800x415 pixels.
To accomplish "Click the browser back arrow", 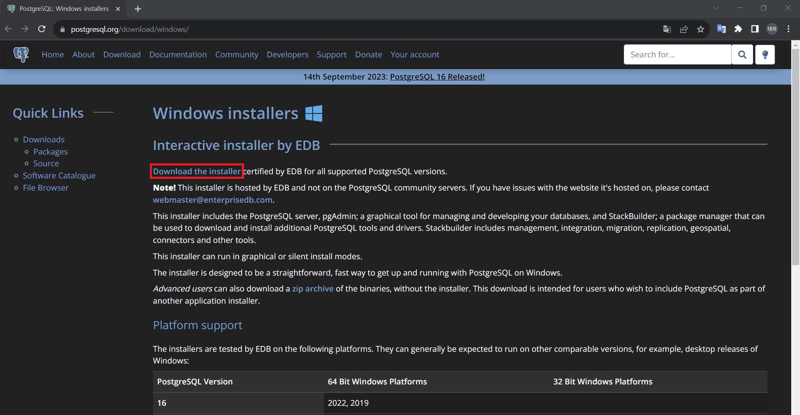I will [x=8, y=29].
